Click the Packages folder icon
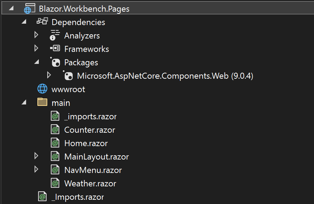 (55, 62)
